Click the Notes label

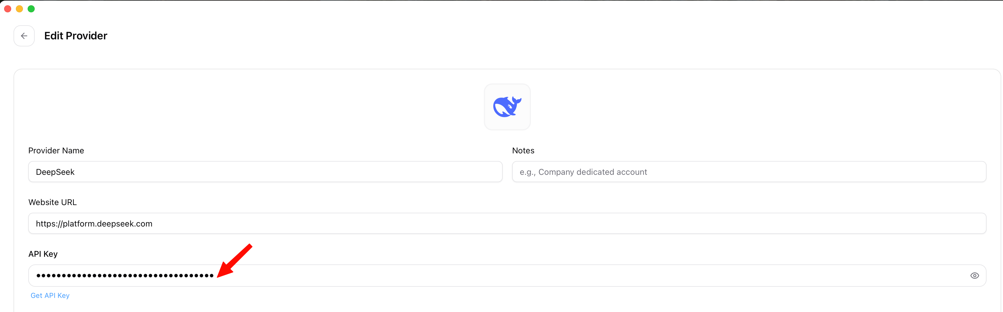pos(523,150)
